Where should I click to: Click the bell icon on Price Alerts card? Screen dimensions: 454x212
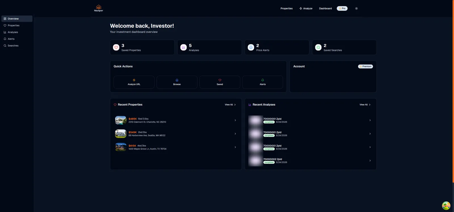tap(251, 47)
